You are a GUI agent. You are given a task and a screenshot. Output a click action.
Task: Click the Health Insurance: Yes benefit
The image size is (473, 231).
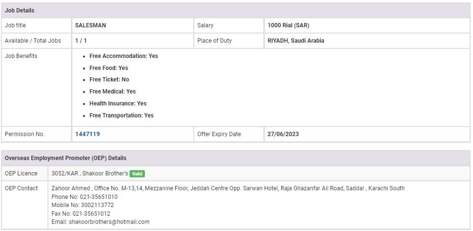(x=118, y=104)
